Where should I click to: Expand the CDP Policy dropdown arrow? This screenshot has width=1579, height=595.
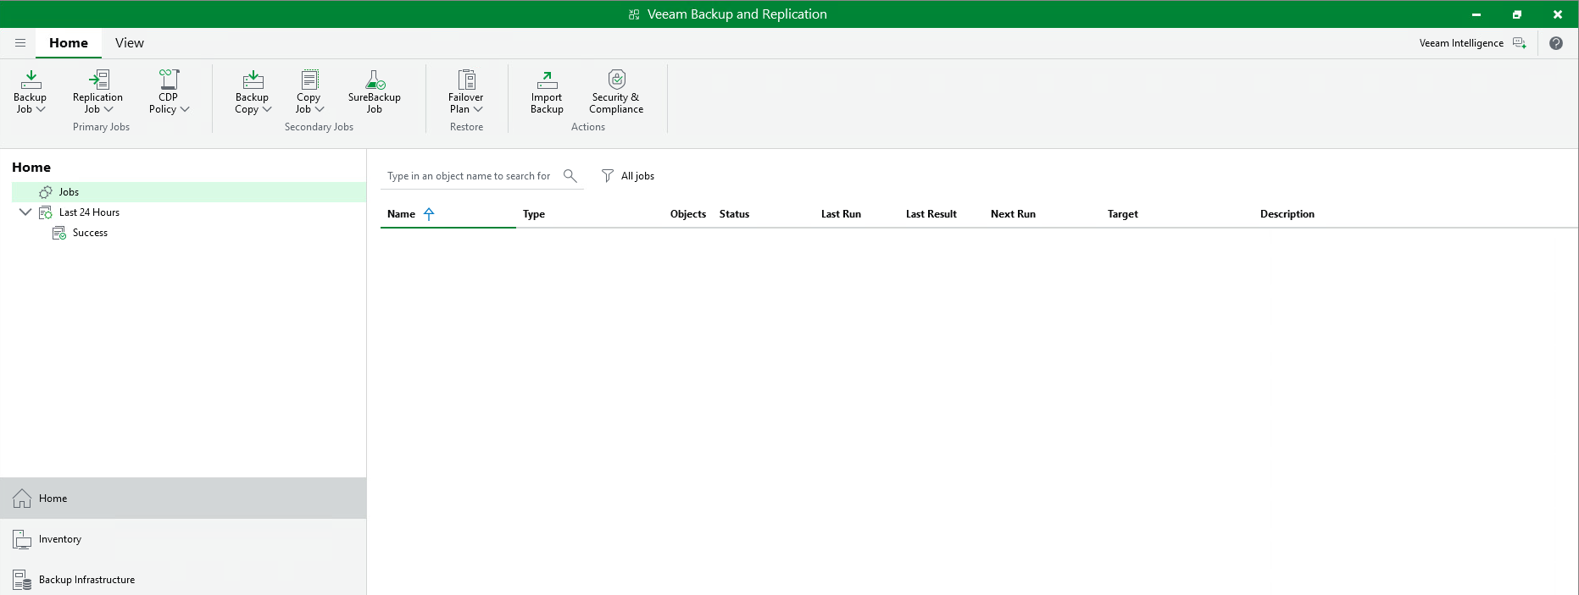185,109
